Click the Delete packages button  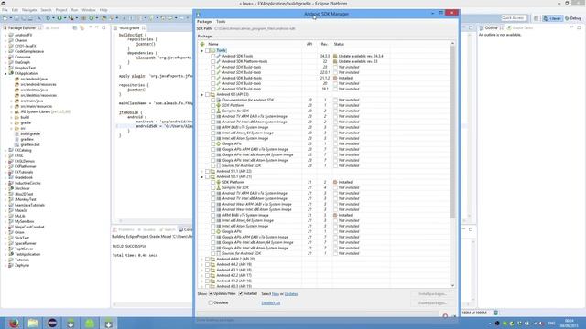432,302
